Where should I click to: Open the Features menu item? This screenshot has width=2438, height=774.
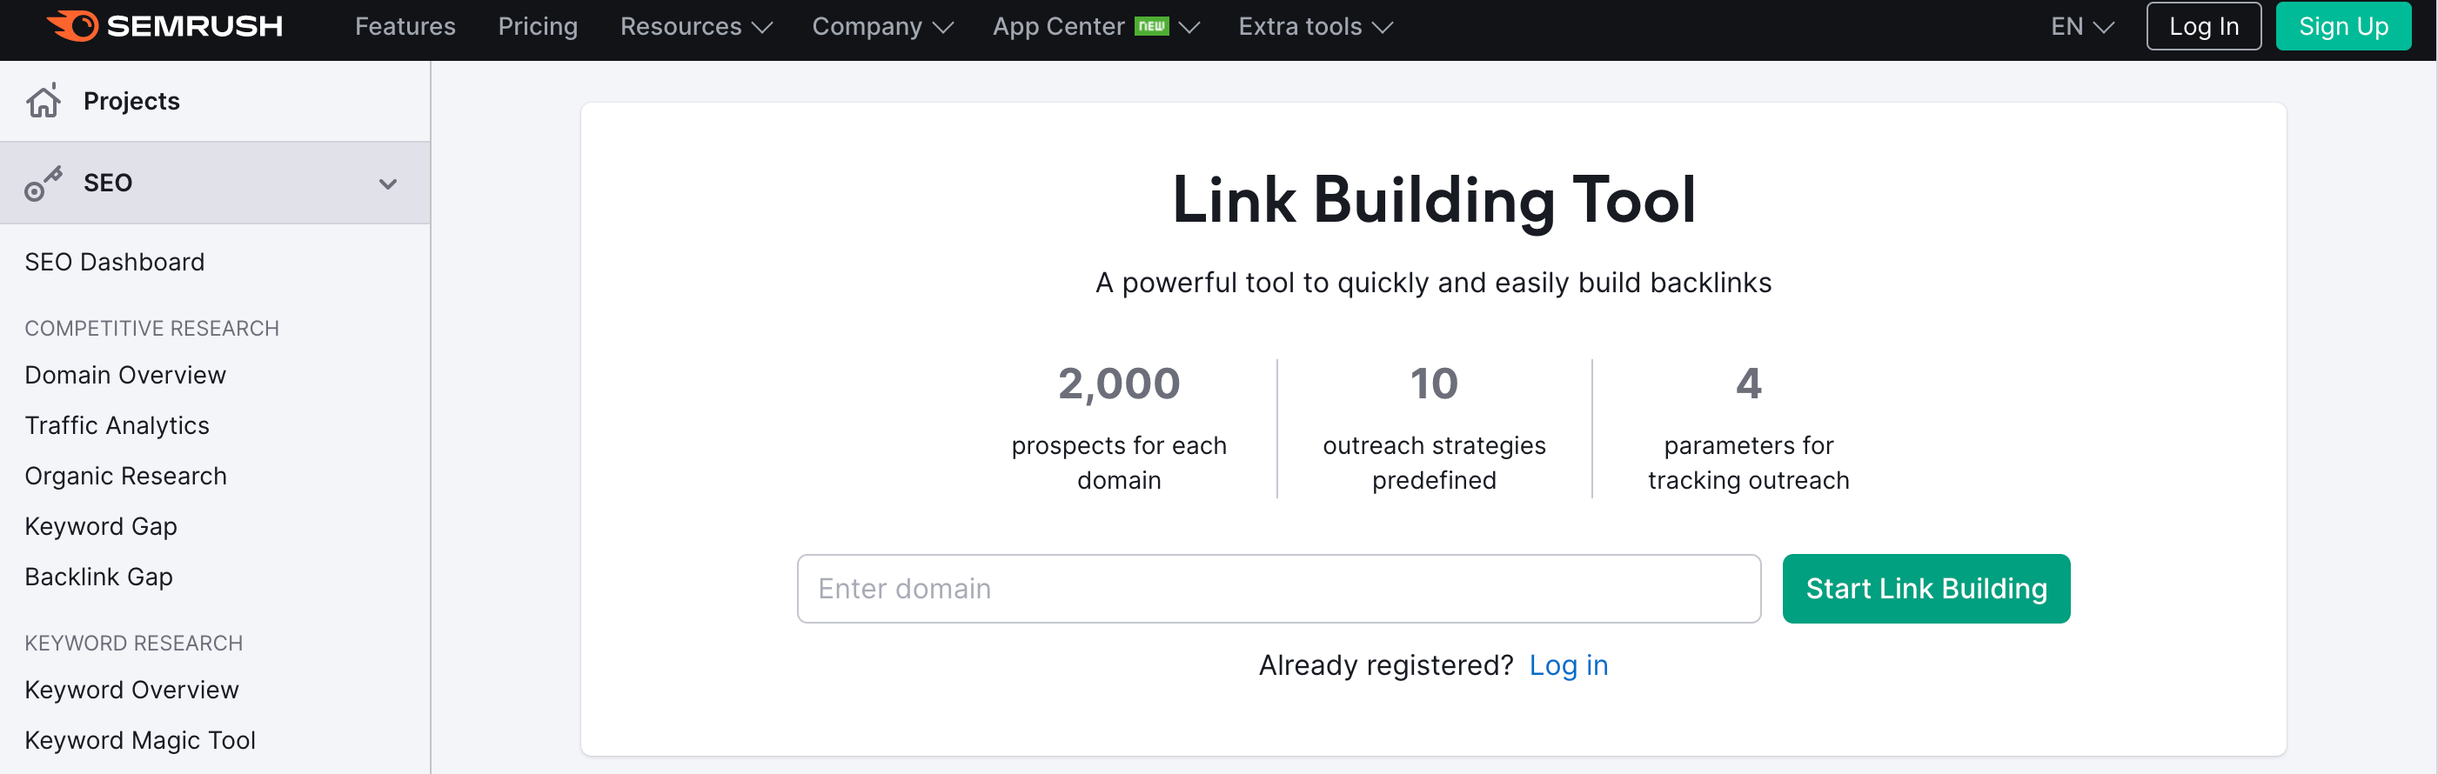pyautogui.click(x=405, y=26)
